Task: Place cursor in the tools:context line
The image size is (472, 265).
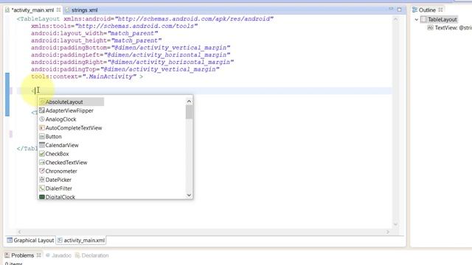Action: (87, 77)
